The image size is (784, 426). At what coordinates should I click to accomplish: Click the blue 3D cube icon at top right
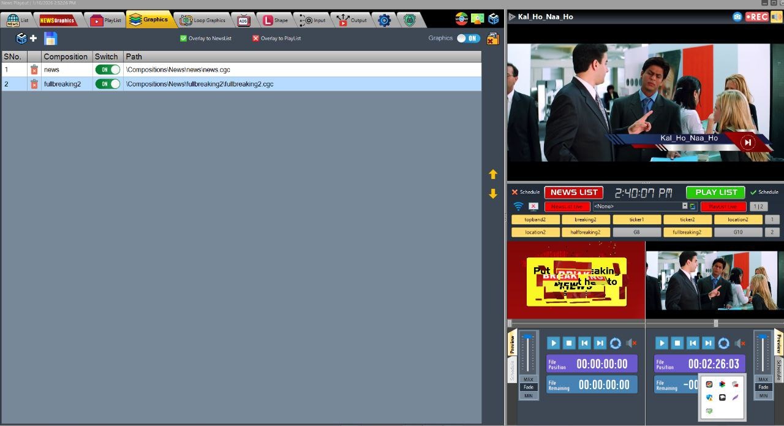click(493, 19)
